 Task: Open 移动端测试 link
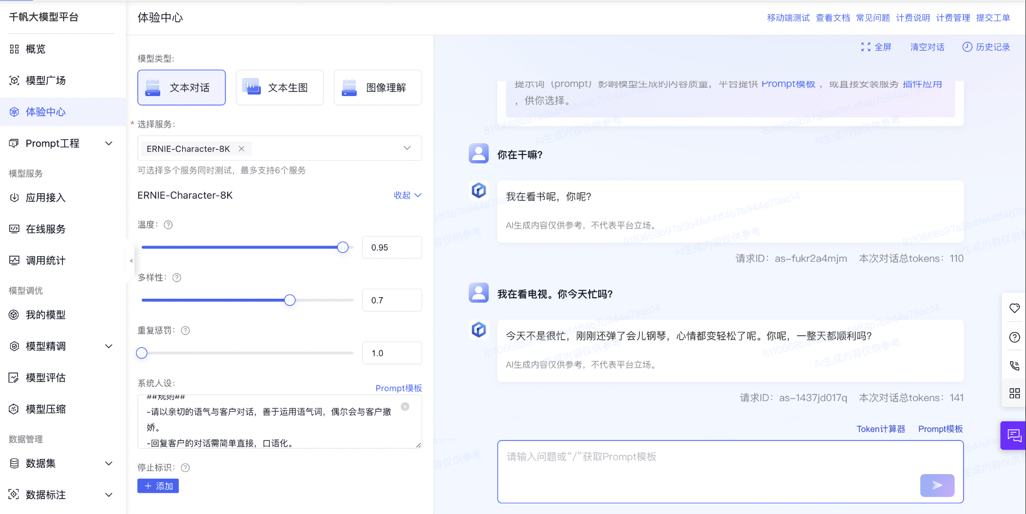(x=788, y=18)
